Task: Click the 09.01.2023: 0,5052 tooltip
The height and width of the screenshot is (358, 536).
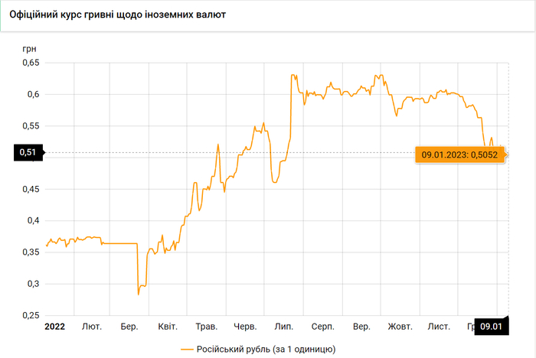Action: coord(459,155)
